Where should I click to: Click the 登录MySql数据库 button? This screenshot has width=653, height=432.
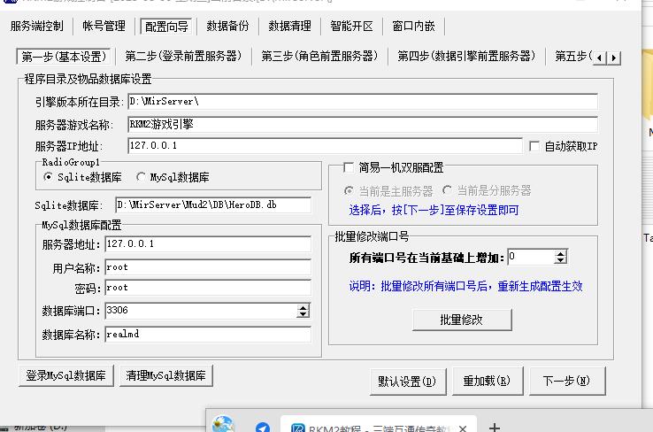coord(66,375)
